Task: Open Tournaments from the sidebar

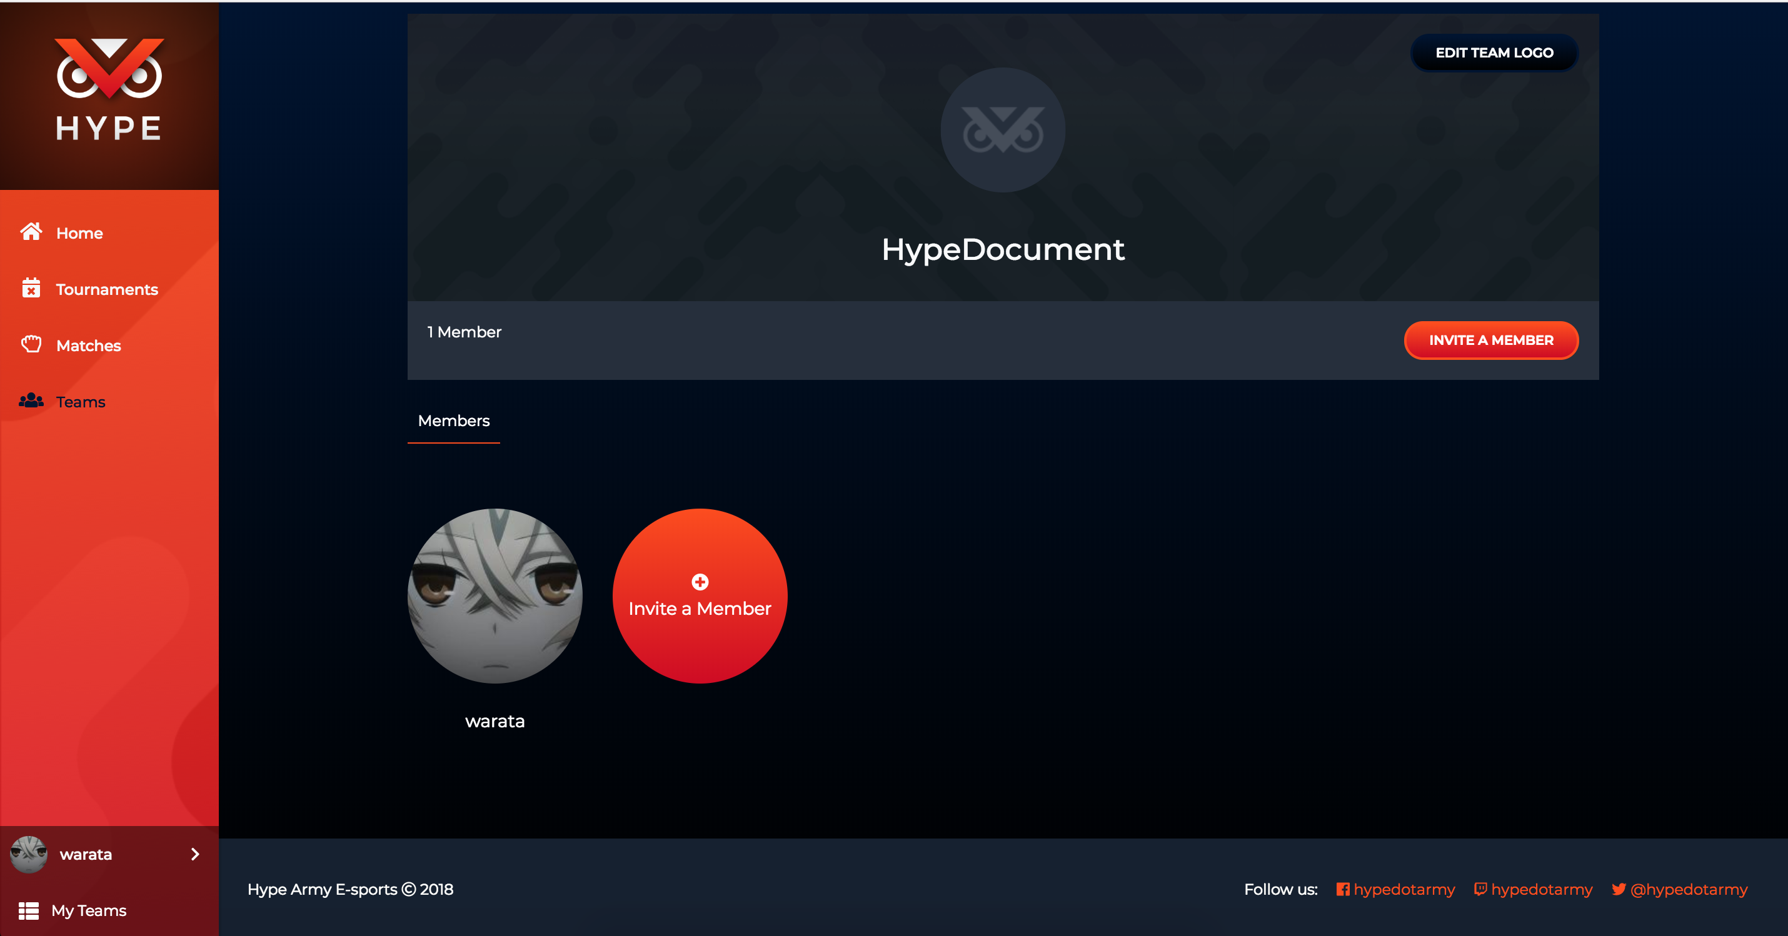Action: point(107,289)
